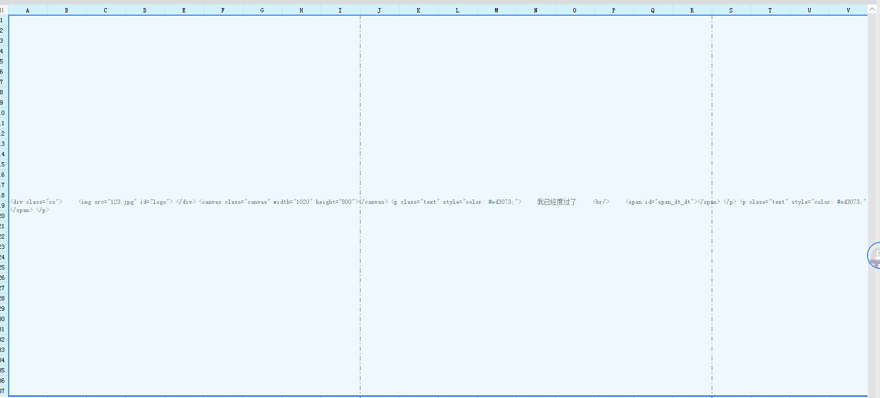The height and width of the screenshot is (398, 880).
Task: Select row 20 header
Action: [x=4, y=216]
